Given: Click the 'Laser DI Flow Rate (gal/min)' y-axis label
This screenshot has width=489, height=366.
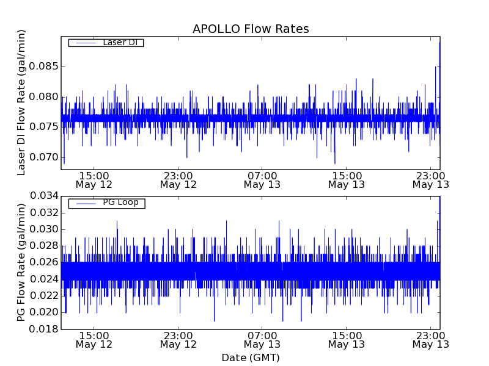Looking at the screenshot, I should [x=22, y=102].
